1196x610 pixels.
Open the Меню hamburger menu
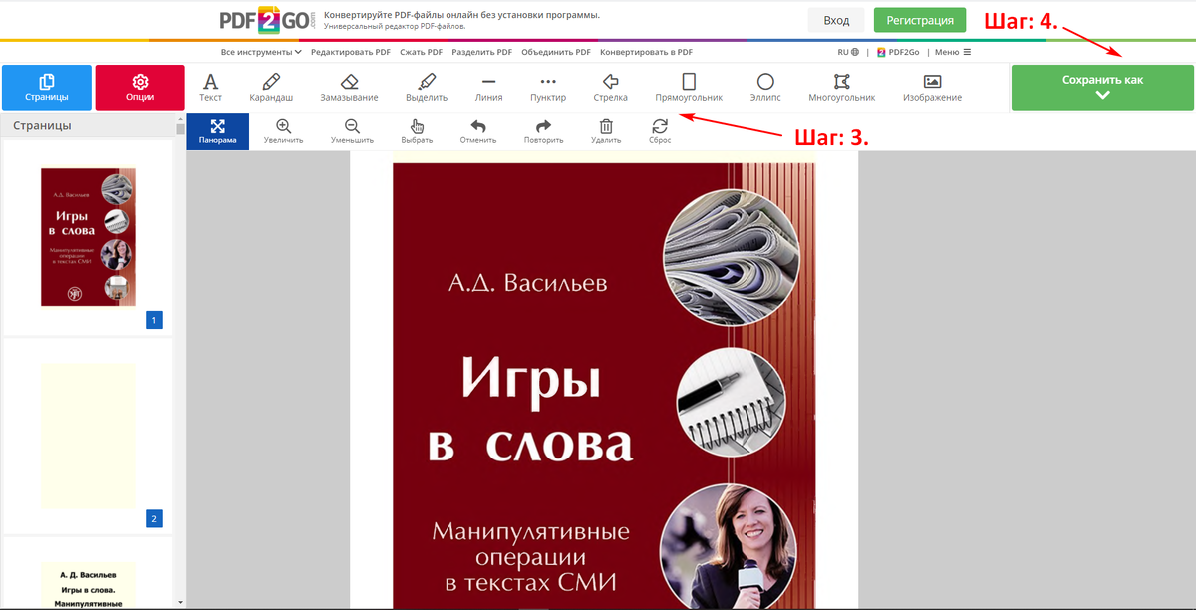pyautogui.click(x=952, y=52)
